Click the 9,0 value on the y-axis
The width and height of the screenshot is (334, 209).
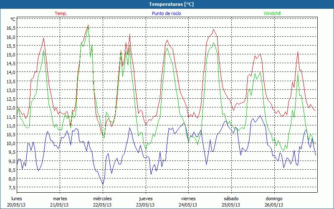pyautogui.click(x=11, y=161)
